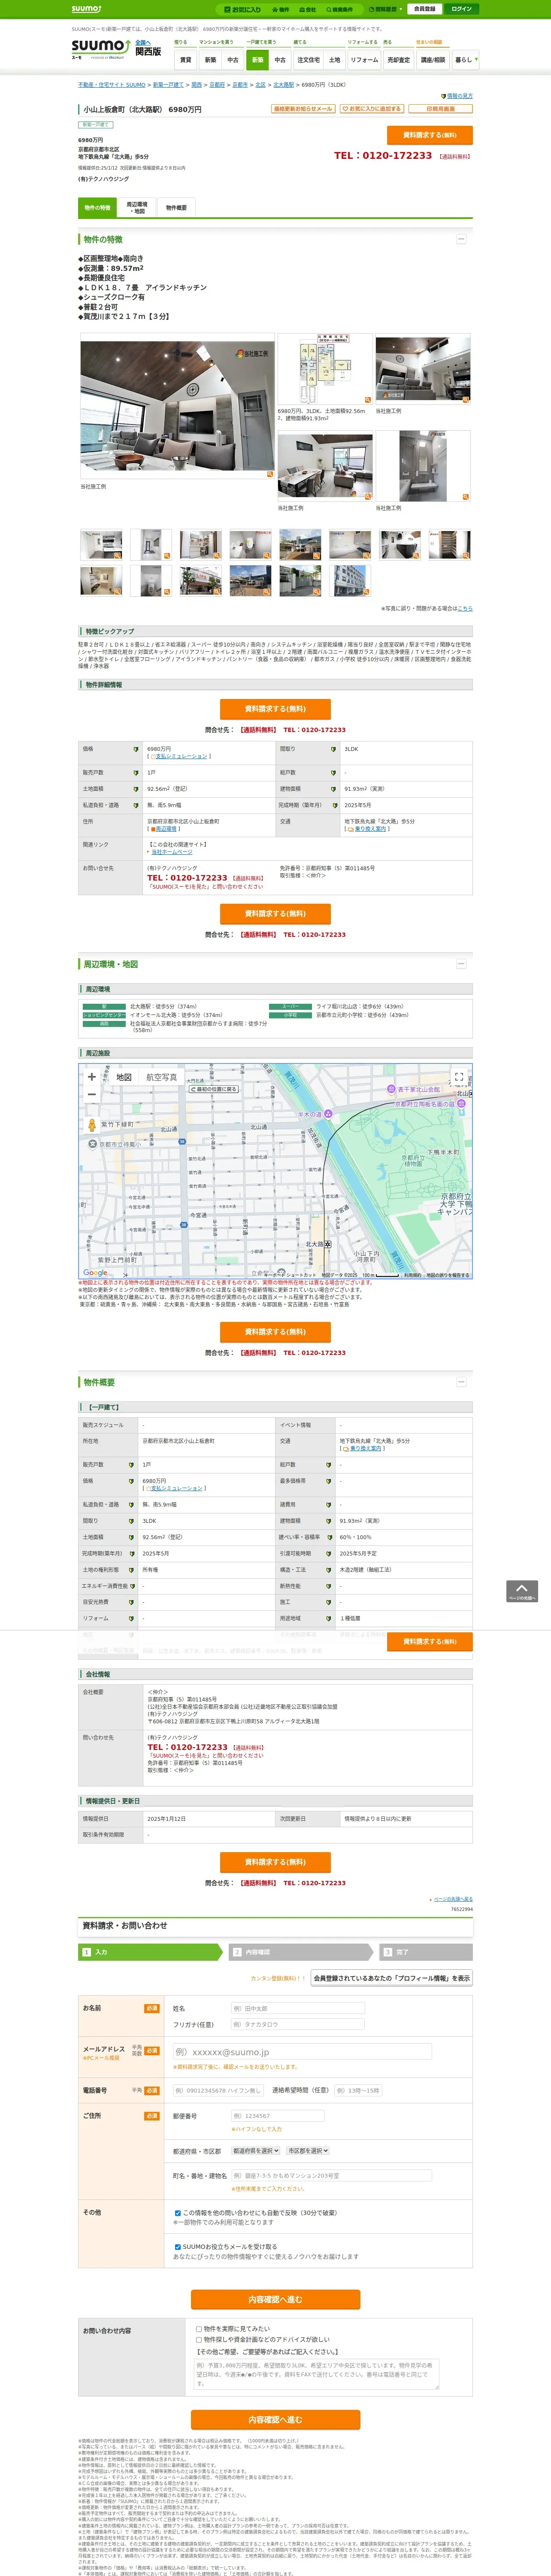Check この情報を他の問い合わせにも自動で反映 checkbox
Viewport: 551px width, 2576px height.
[x=178, y=2213]
